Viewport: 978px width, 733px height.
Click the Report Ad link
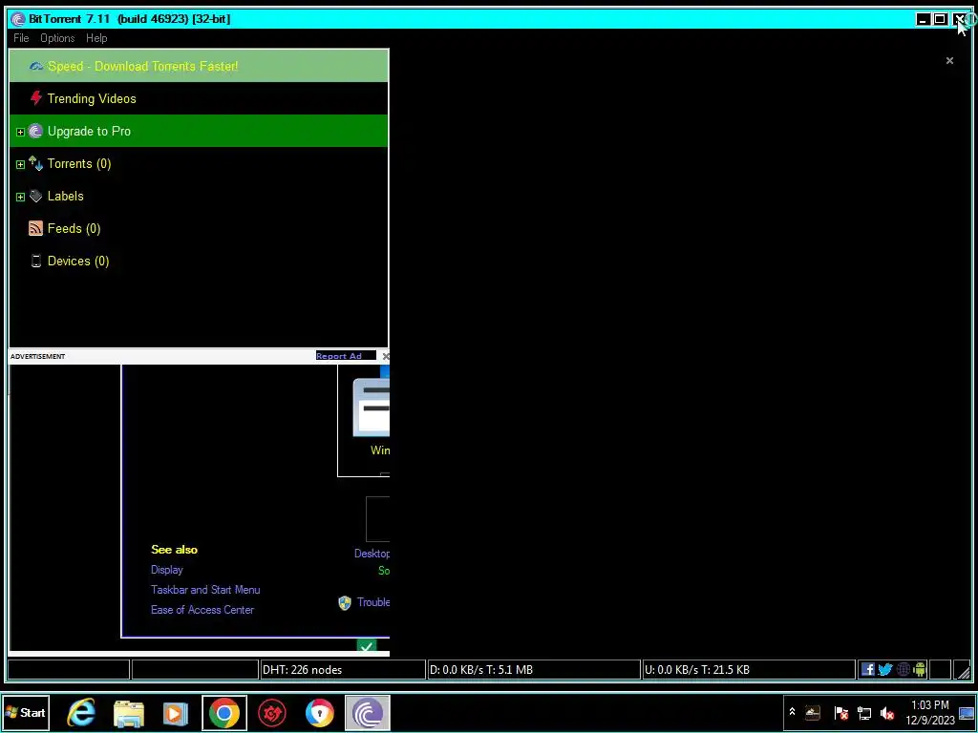pos(339,356)
